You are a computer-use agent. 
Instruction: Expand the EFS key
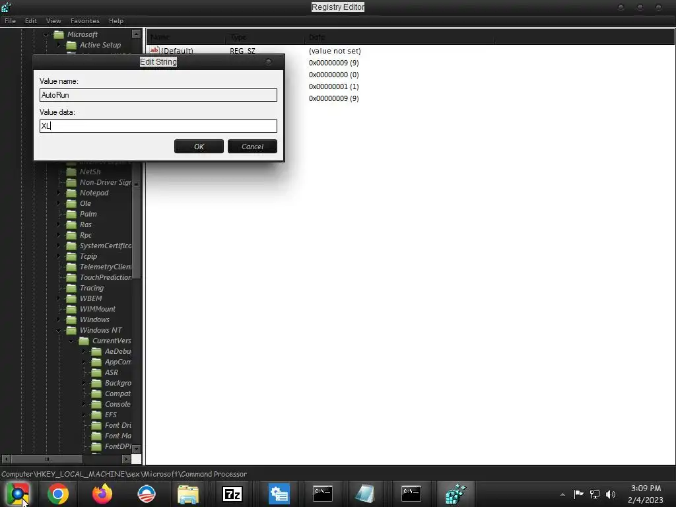pyautogui.click(x=84, y=415)
